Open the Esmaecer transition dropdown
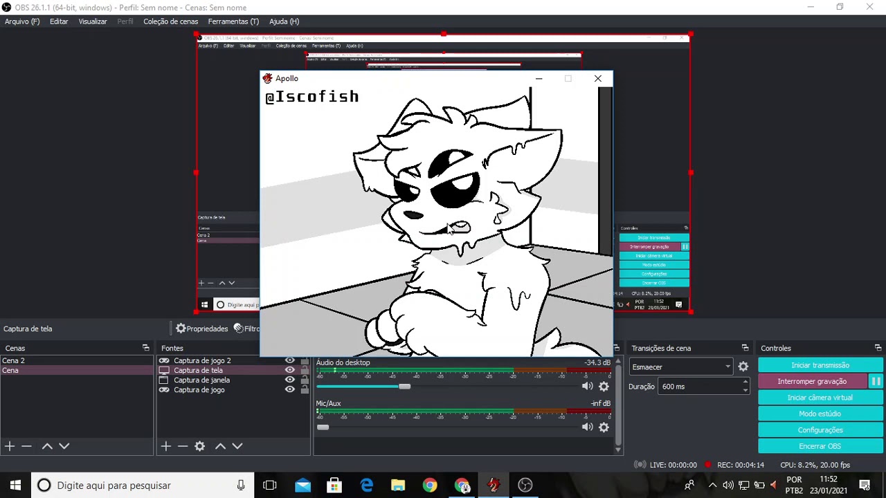Viewport: 886px width, 498px height. pyautogui.click(x=681, y=367)
